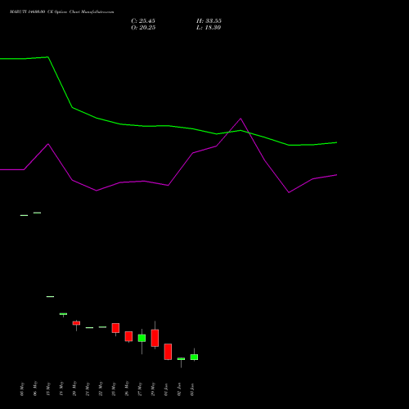This screenshot has height=409, width=409.
Task: Select the 05 May date label
Action: point(22,389)
